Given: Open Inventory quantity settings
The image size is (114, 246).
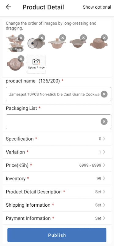Looking at the screenshot, I should 57,179.
